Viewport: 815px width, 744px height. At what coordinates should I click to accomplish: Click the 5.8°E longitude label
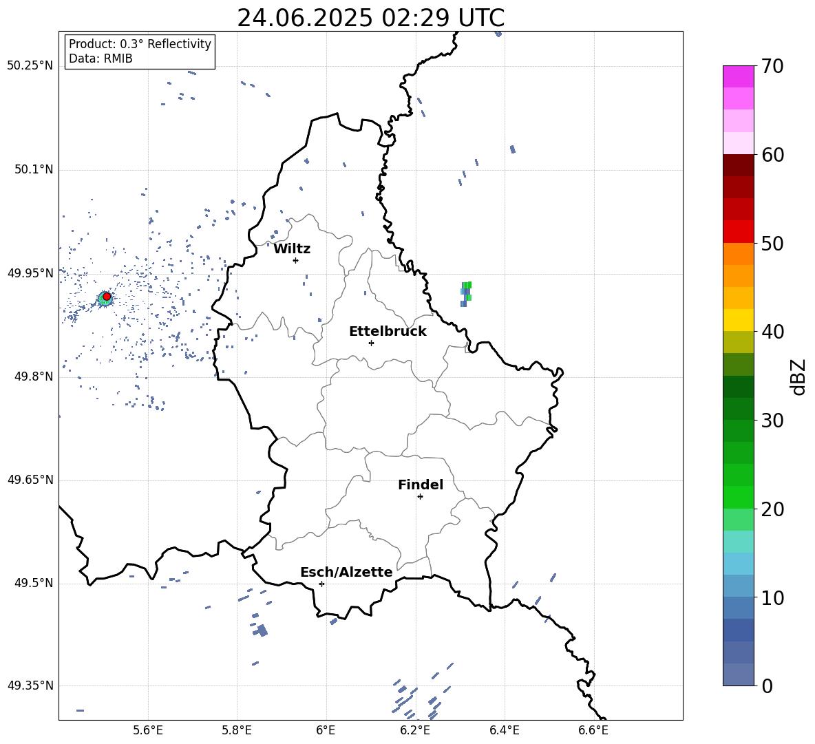coord(237,730)
